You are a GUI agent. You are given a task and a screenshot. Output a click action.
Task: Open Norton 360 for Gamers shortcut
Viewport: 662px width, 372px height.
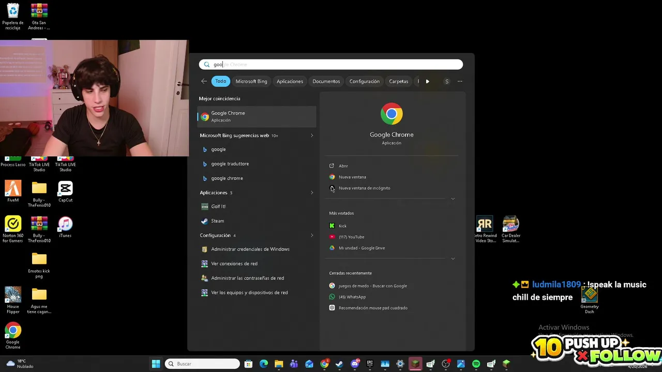pos(13,229)
